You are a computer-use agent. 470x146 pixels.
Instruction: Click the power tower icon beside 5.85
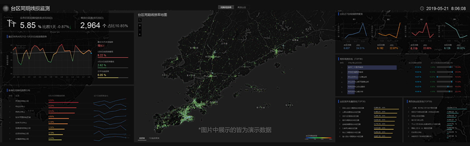click(11, 24)
